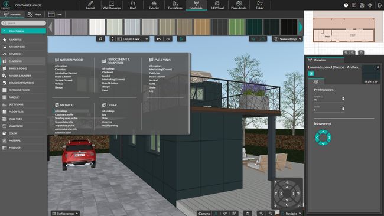384x216 pixels.
Task: Choose Dutch lap under PVC & Vinyl
Action: point(154,73)
